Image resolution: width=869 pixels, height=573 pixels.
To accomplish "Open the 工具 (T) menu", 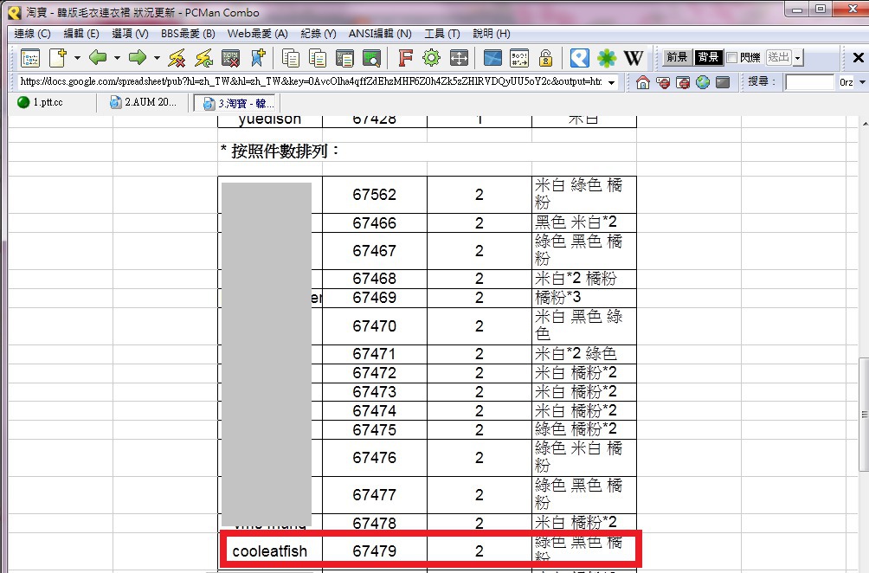I will coord(441,34).
